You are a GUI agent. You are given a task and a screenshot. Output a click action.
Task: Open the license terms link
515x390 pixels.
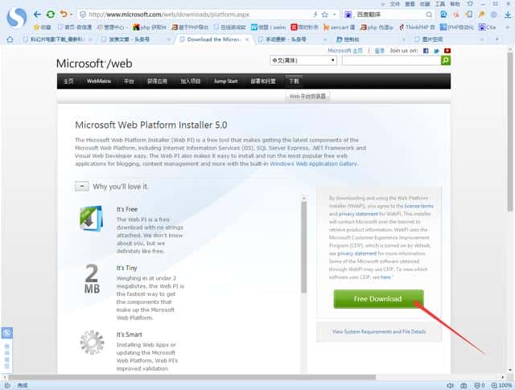[x=418, y=206]
